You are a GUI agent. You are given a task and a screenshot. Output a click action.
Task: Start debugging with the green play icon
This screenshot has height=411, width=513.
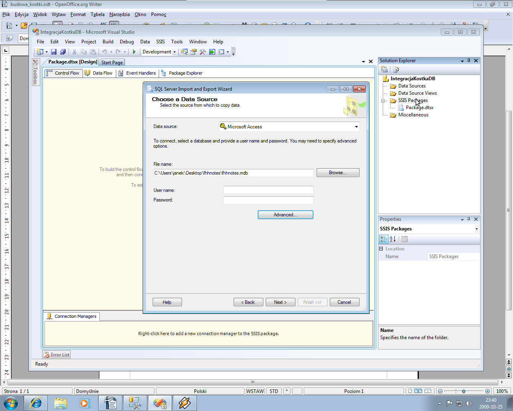click(x=134, y=52)
